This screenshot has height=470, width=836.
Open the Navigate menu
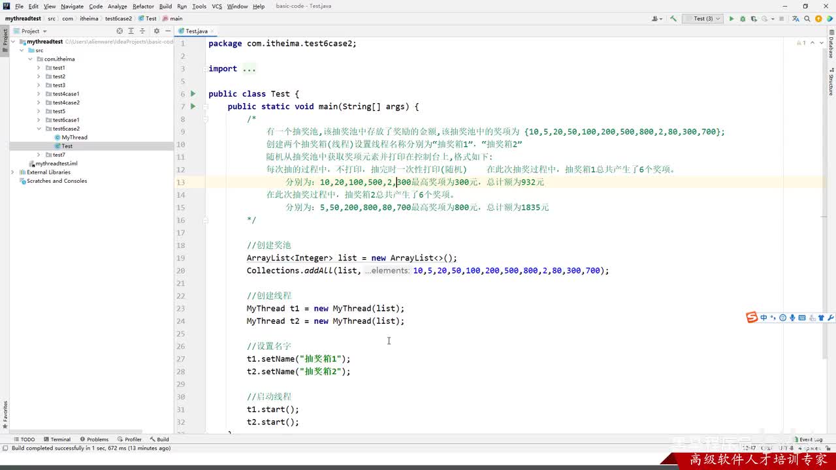(72, 7)
